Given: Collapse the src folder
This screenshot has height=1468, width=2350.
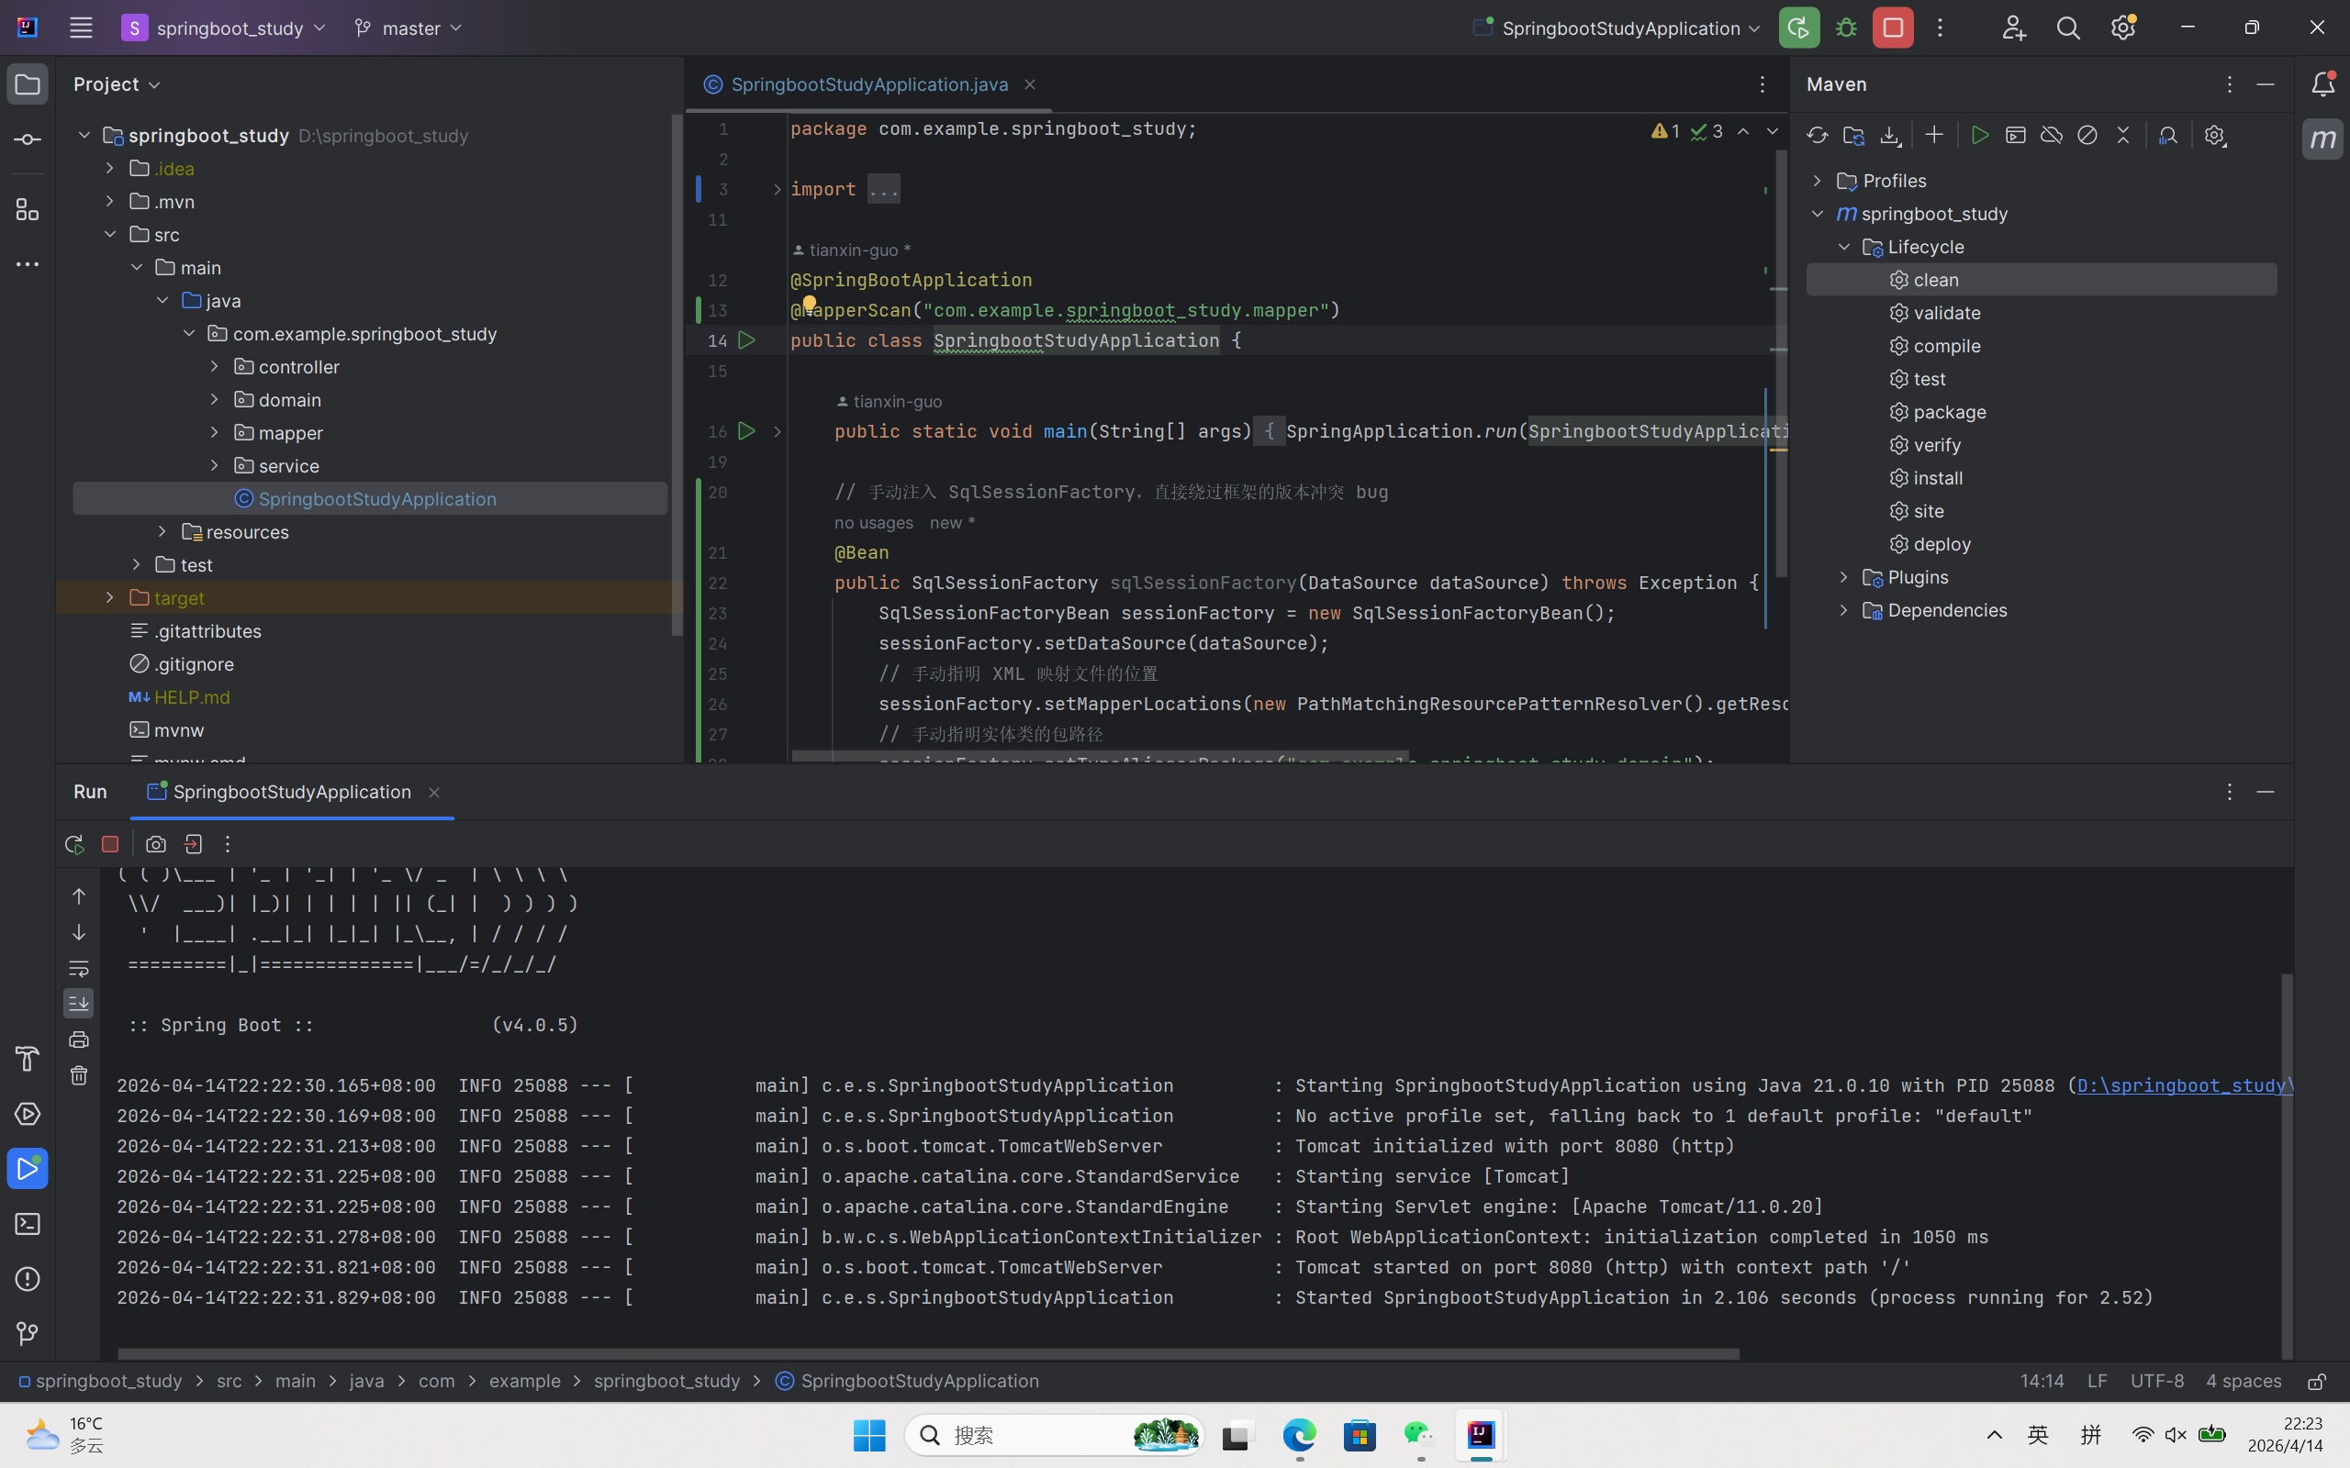Looking at the screenshot, I should click(110, 235).
